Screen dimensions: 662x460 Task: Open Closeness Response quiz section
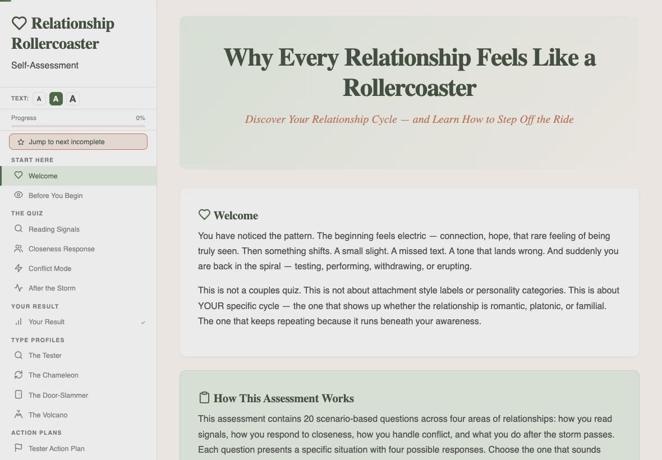(x=78, y=249)
